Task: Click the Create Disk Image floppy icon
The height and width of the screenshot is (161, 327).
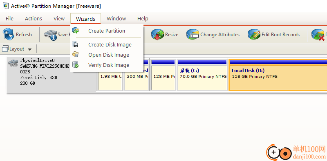Action: coord(75,44)
